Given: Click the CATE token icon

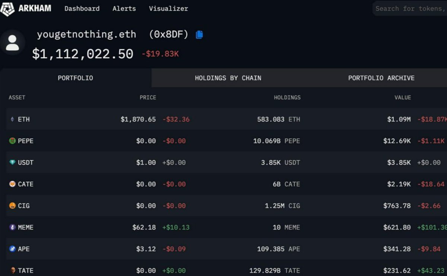Looking at the screenshot, I should tap(12, 184).
